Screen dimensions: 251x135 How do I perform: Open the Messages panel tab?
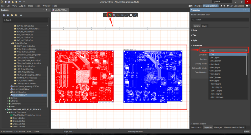218,127
